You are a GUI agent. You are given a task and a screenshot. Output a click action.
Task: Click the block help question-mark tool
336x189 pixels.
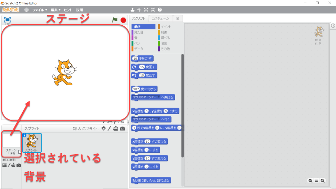(160, 10)
